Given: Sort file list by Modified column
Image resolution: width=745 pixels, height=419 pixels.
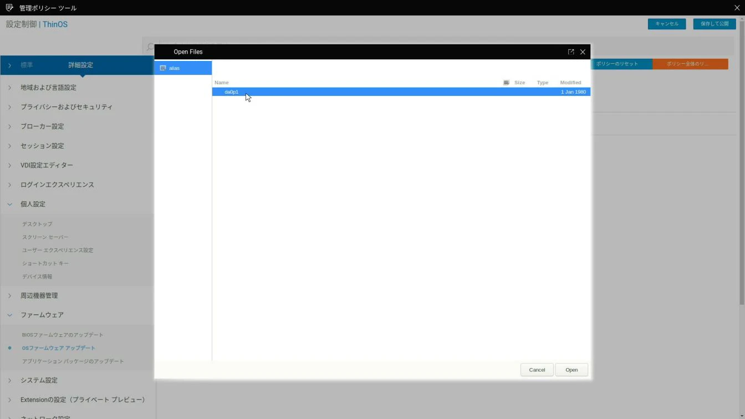Looking at the screenshot, I should pos(570,83).
